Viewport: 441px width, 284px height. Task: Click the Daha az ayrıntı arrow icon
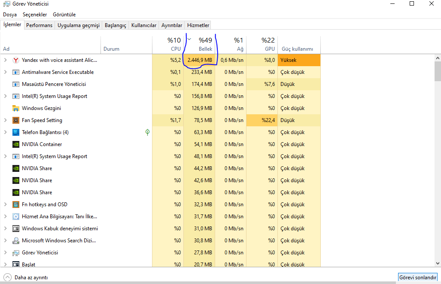[8, 278]
